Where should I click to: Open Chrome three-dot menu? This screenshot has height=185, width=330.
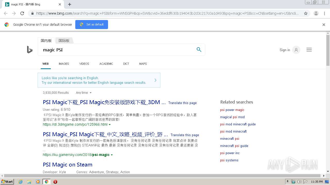324,13
